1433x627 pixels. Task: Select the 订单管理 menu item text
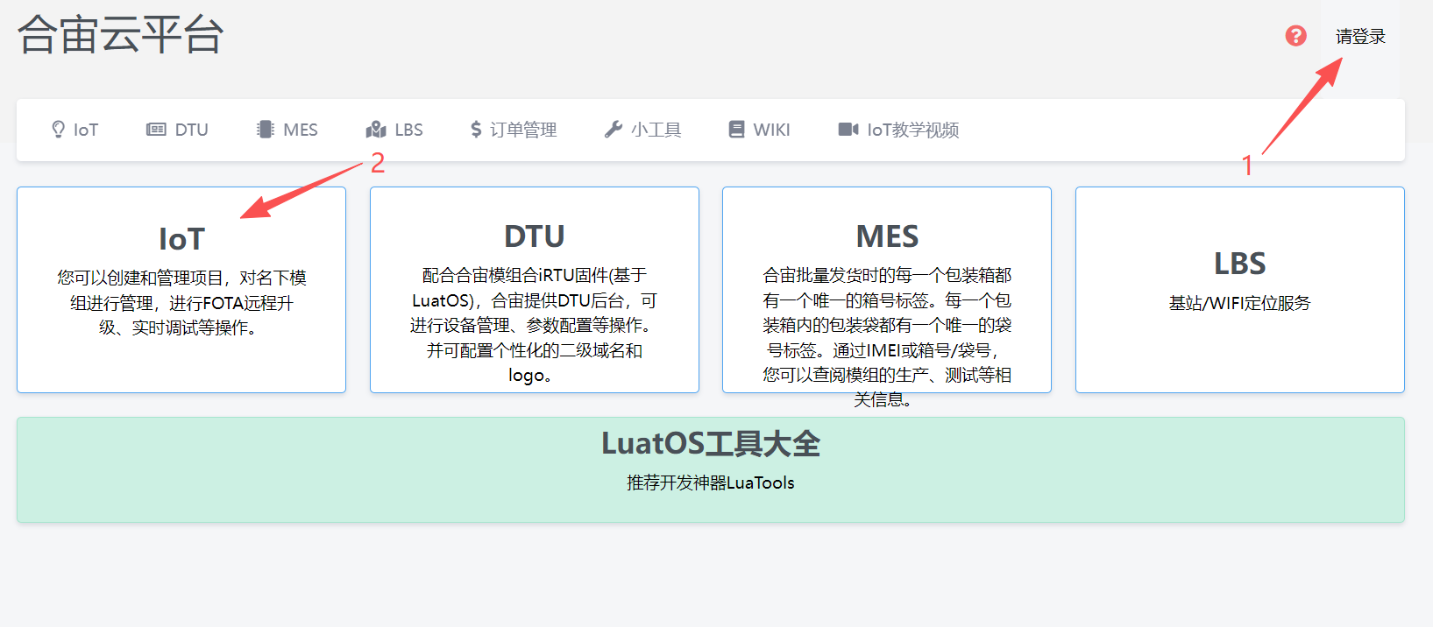pyautogui.click(x=523, y=130)
